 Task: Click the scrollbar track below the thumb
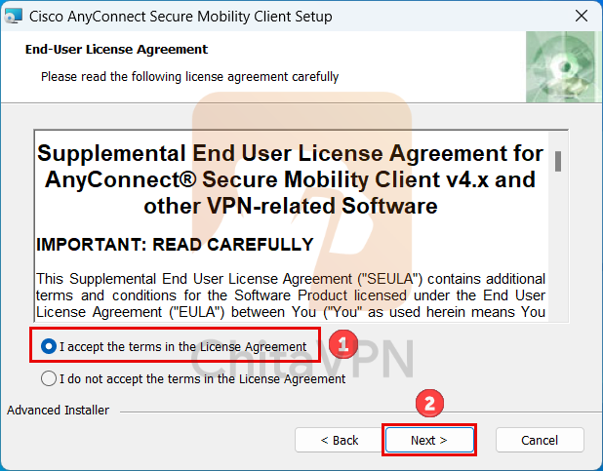tap(557, 254)
